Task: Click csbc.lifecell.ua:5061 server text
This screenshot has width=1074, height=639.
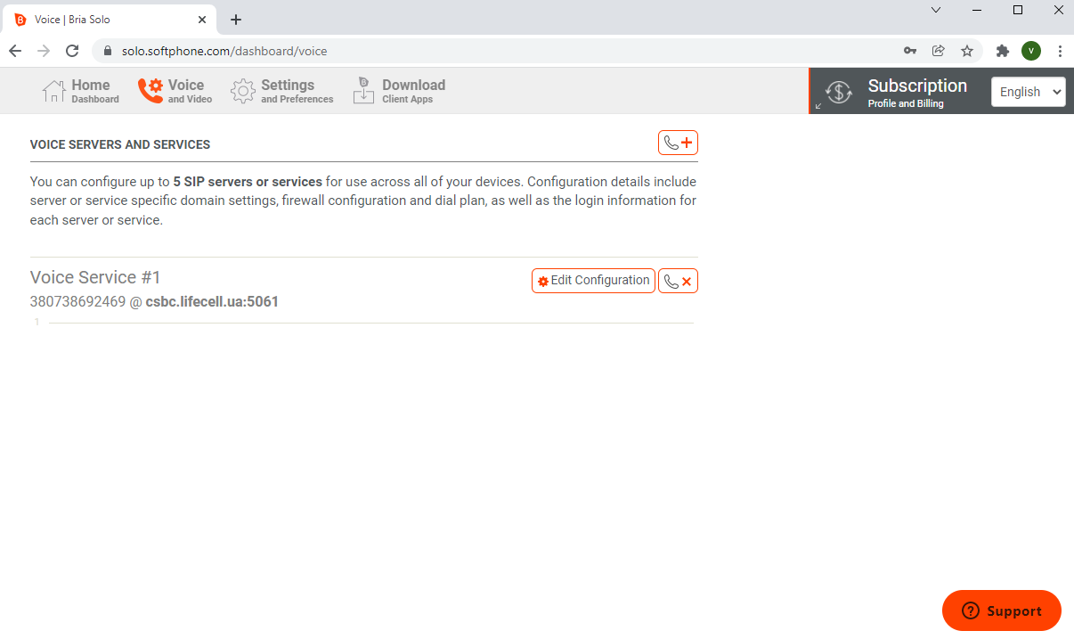Action: 212,302
